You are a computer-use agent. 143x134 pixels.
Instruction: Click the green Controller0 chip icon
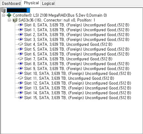tap(9, 15)
